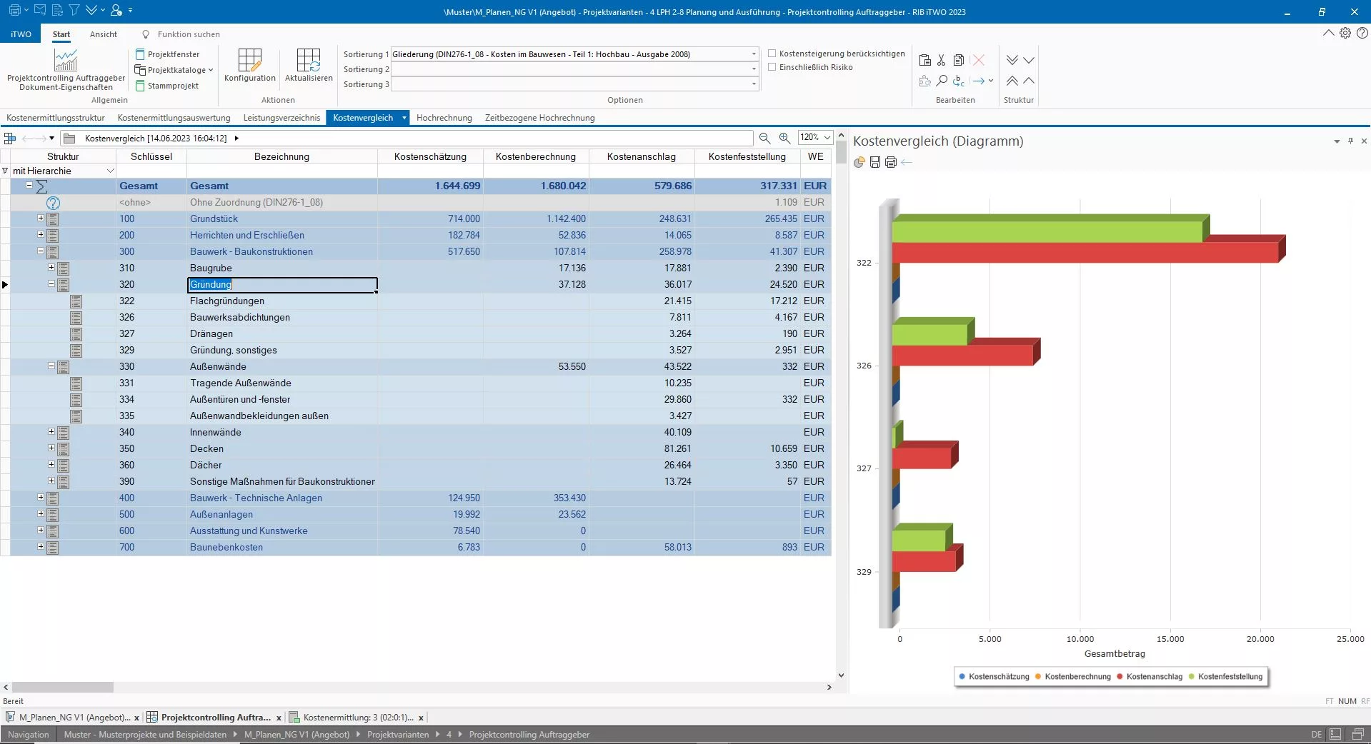This screenshot has width=1371, height=744.
Task: Click the Navigation button in the bottom bar
Action: [x=29, y=735]
